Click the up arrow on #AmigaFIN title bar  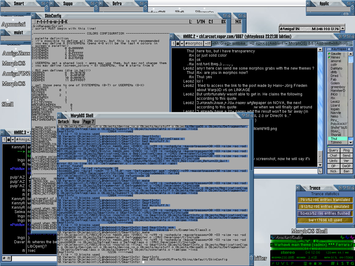click(x=343, y=29)
